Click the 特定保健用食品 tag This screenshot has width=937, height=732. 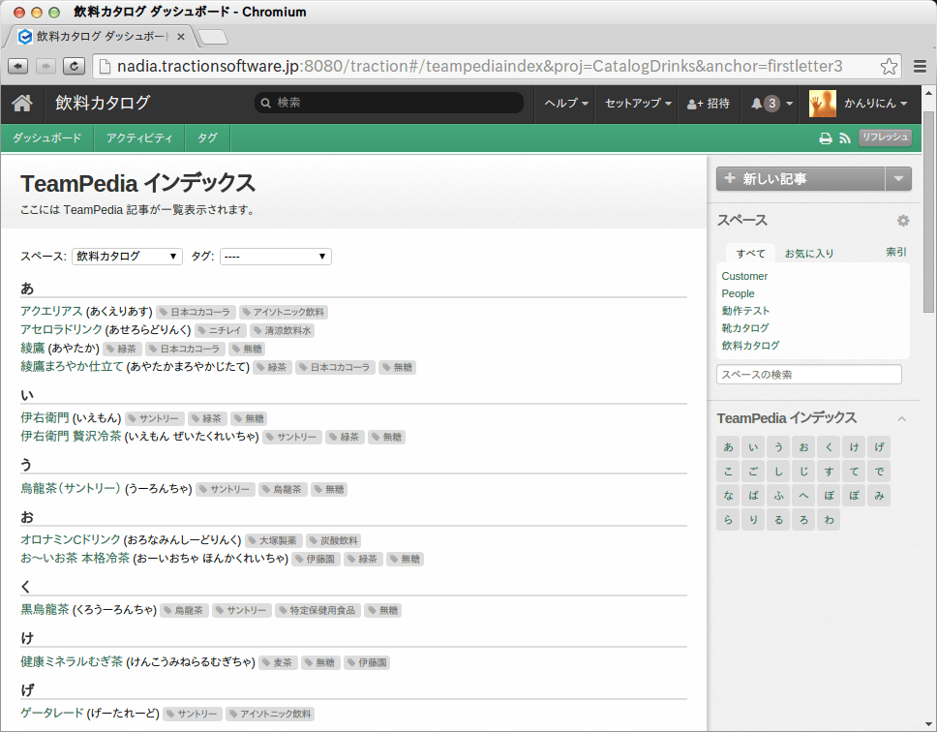pyautogui.click(x=317, y=611)
